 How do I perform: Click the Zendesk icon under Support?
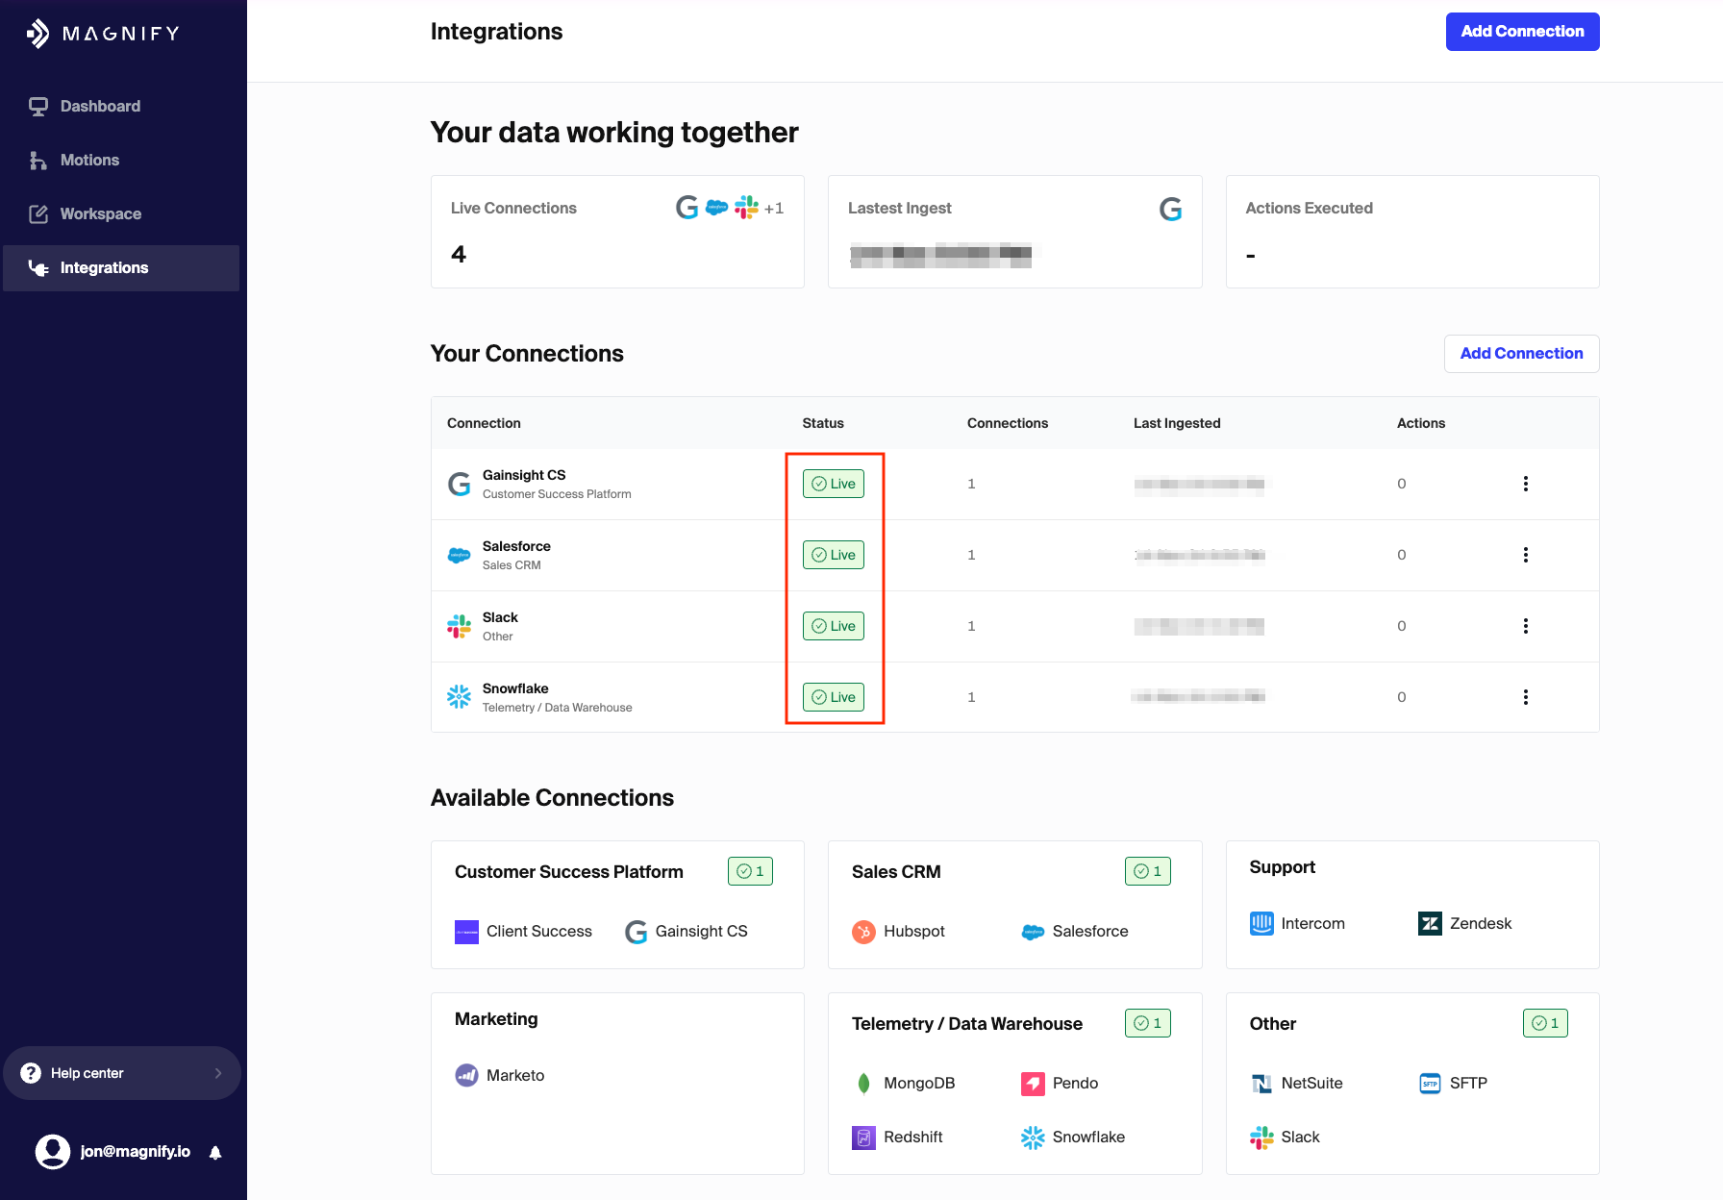pos(1430,924)
